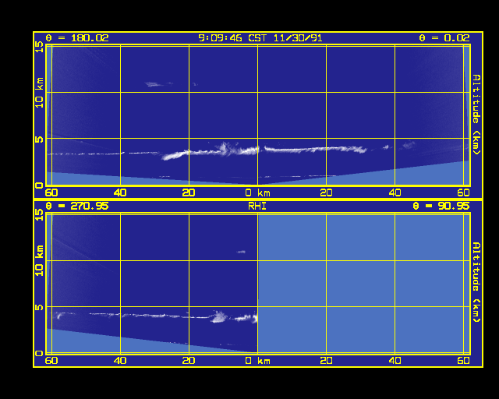
Task: Click the timestamp 9:09:46 CST 11/30/91
Action: click(x=260, y=38)
